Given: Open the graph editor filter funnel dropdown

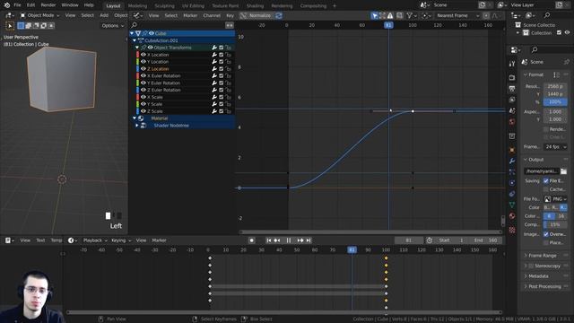Looking at the screenshot, I should pos(412,15).
